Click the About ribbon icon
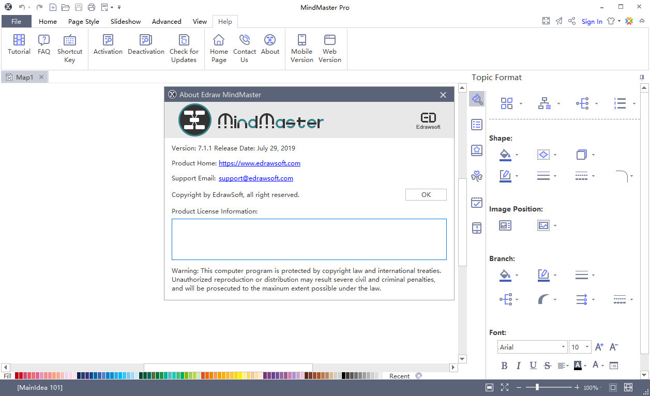 (270, 45)
